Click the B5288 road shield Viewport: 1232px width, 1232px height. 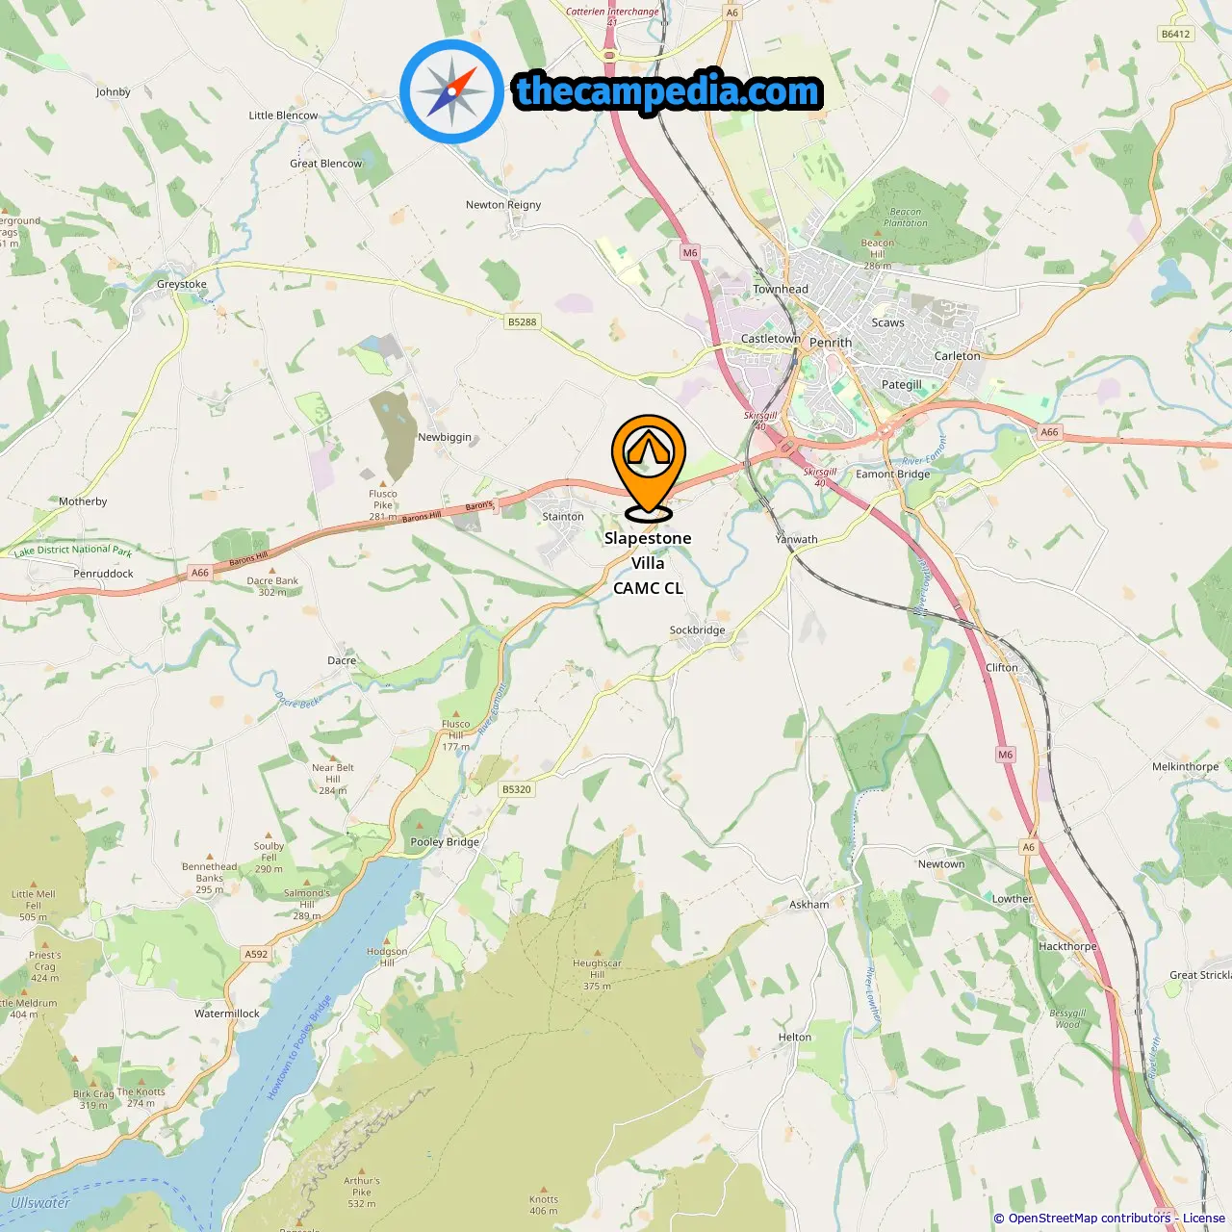[522, 321]
